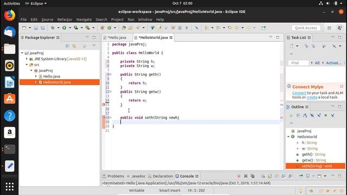The image size is (347, 195).
Task: Toggle Show Whitespace Characters pilcrow icon
Action: 187,28
